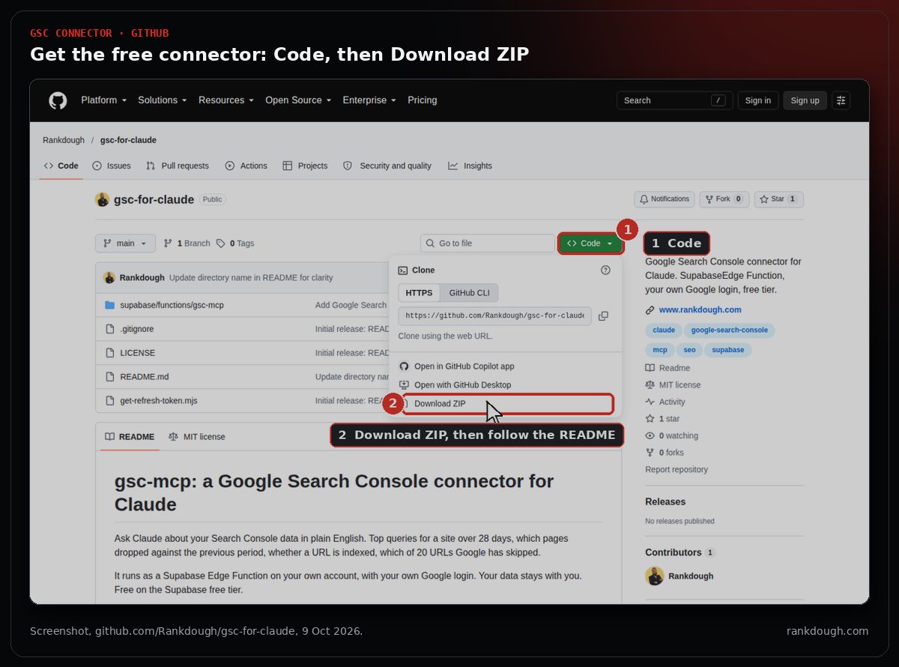Fork the repository
This screenshot has width=899, height=667.
[724, 199]
